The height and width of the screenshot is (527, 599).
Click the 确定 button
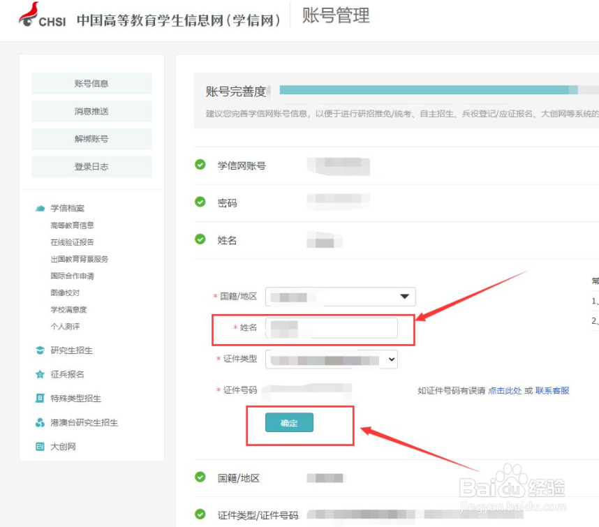(x=289, y=422)
